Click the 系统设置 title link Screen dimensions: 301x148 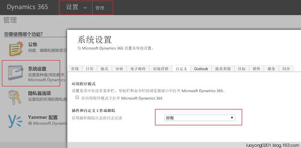pos(37,69)
